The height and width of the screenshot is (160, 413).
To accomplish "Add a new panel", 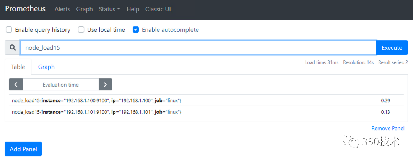I will coord(23,149).
